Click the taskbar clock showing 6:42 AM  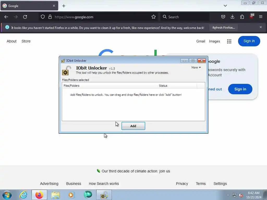tap(254, 195)
